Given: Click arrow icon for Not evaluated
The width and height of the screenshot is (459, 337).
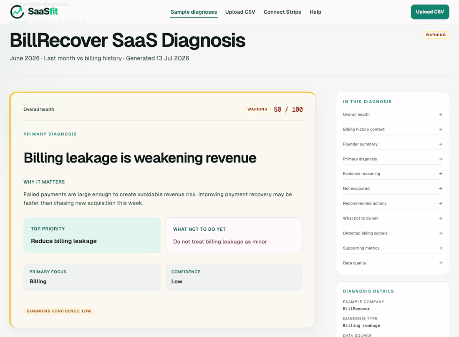Looking at the screenshot, I should point(440,189).
